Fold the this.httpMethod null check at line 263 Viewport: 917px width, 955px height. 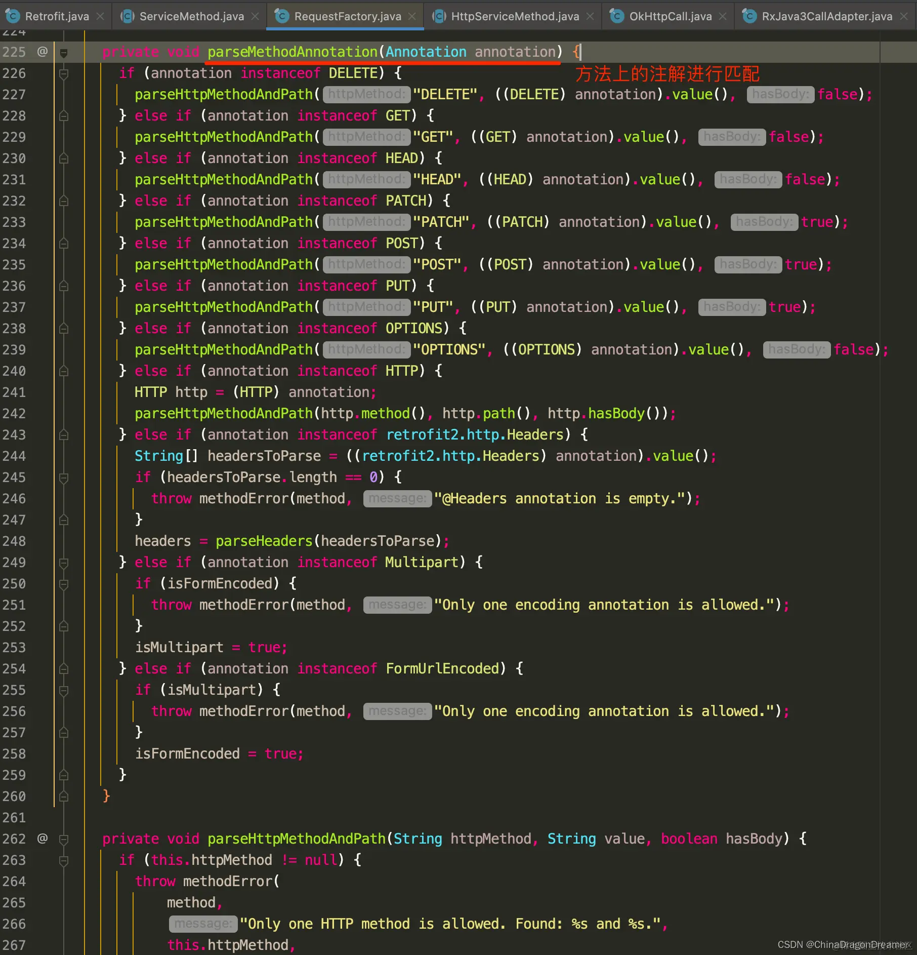64,860
